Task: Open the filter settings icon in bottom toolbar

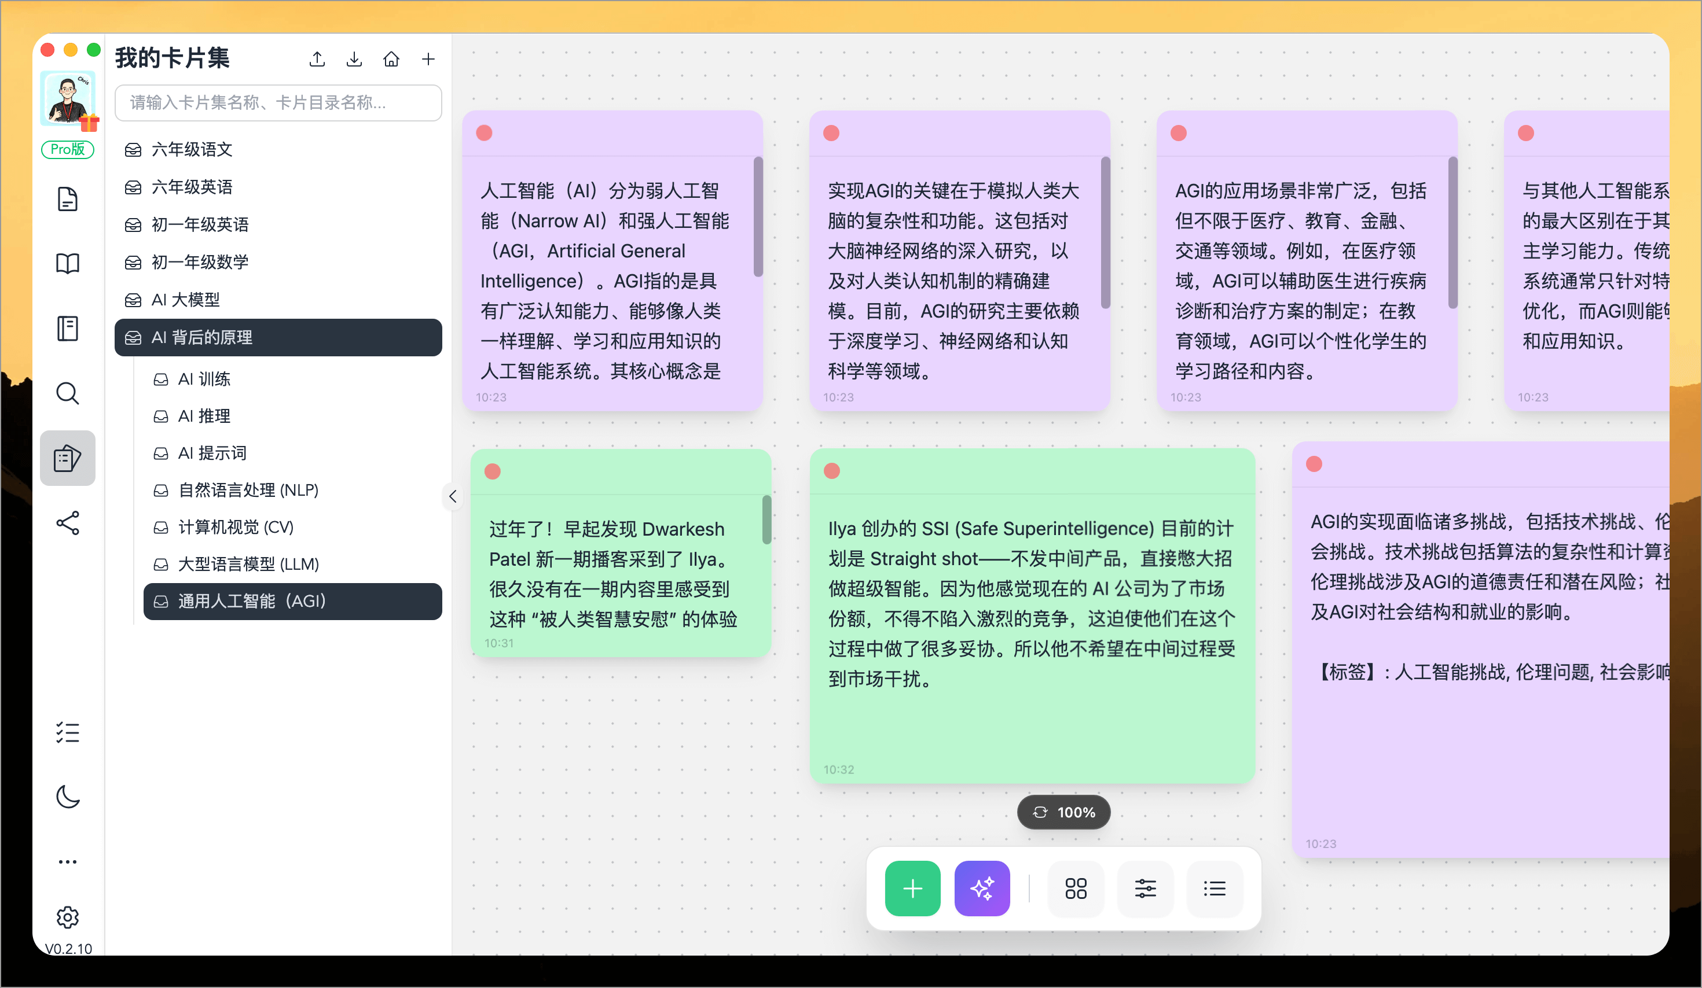Action: click(x=1146, y=889)
